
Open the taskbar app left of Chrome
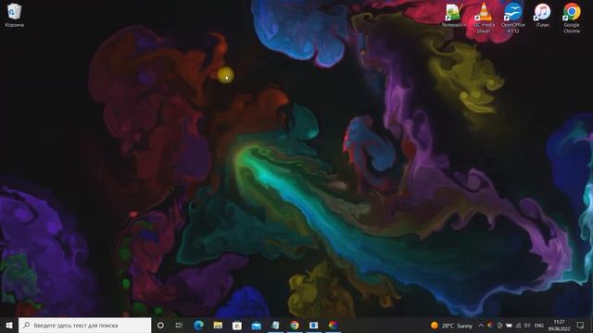coord(275,325)
